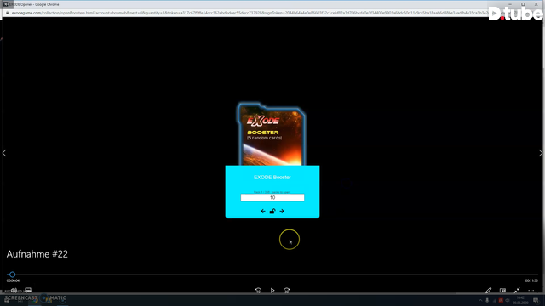Select the exodegame.com address bar URL
545x306 pixels.
[x=250, y=13]
